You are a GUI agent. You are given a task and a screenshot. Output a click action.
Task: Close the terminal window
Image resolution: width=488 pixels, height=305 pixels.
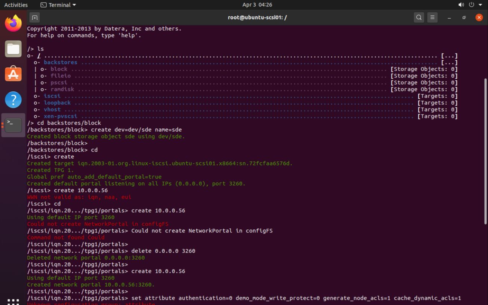pyautogui.click(x=479, y=18)
